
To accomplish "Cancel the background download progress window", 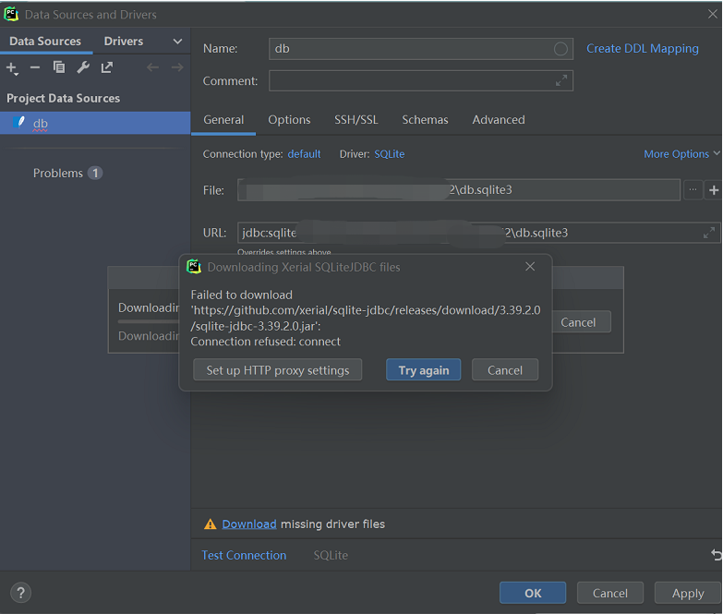I will tap(580, 322).
